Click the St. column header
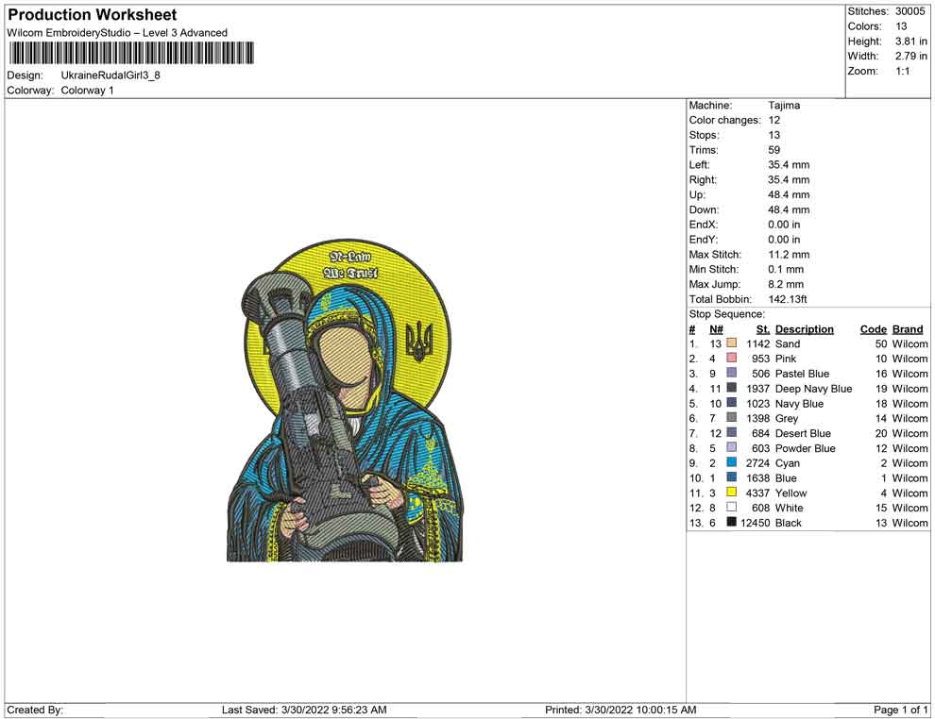This screenshot has height=719, width=935. pos(763,328)
